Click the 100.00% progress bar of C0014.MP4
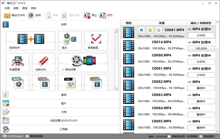 pyautogui.click(x=201, y=48)
